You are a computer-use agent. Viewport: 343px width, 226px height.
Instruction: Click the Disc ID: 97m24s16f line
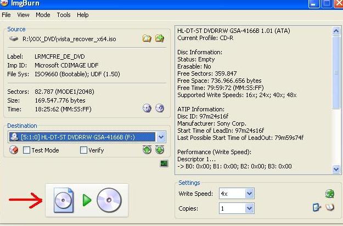203,116
